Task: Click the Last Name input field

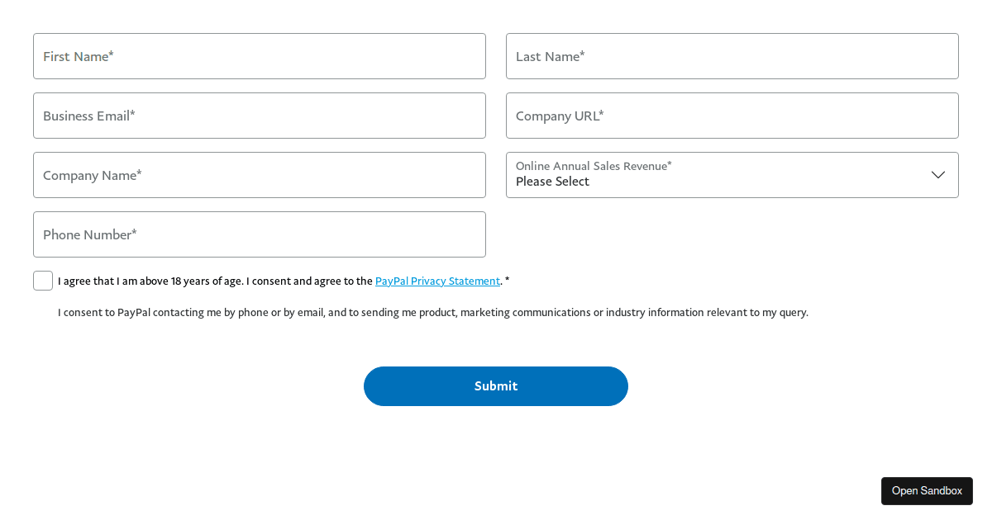Action: pos(732,56)
